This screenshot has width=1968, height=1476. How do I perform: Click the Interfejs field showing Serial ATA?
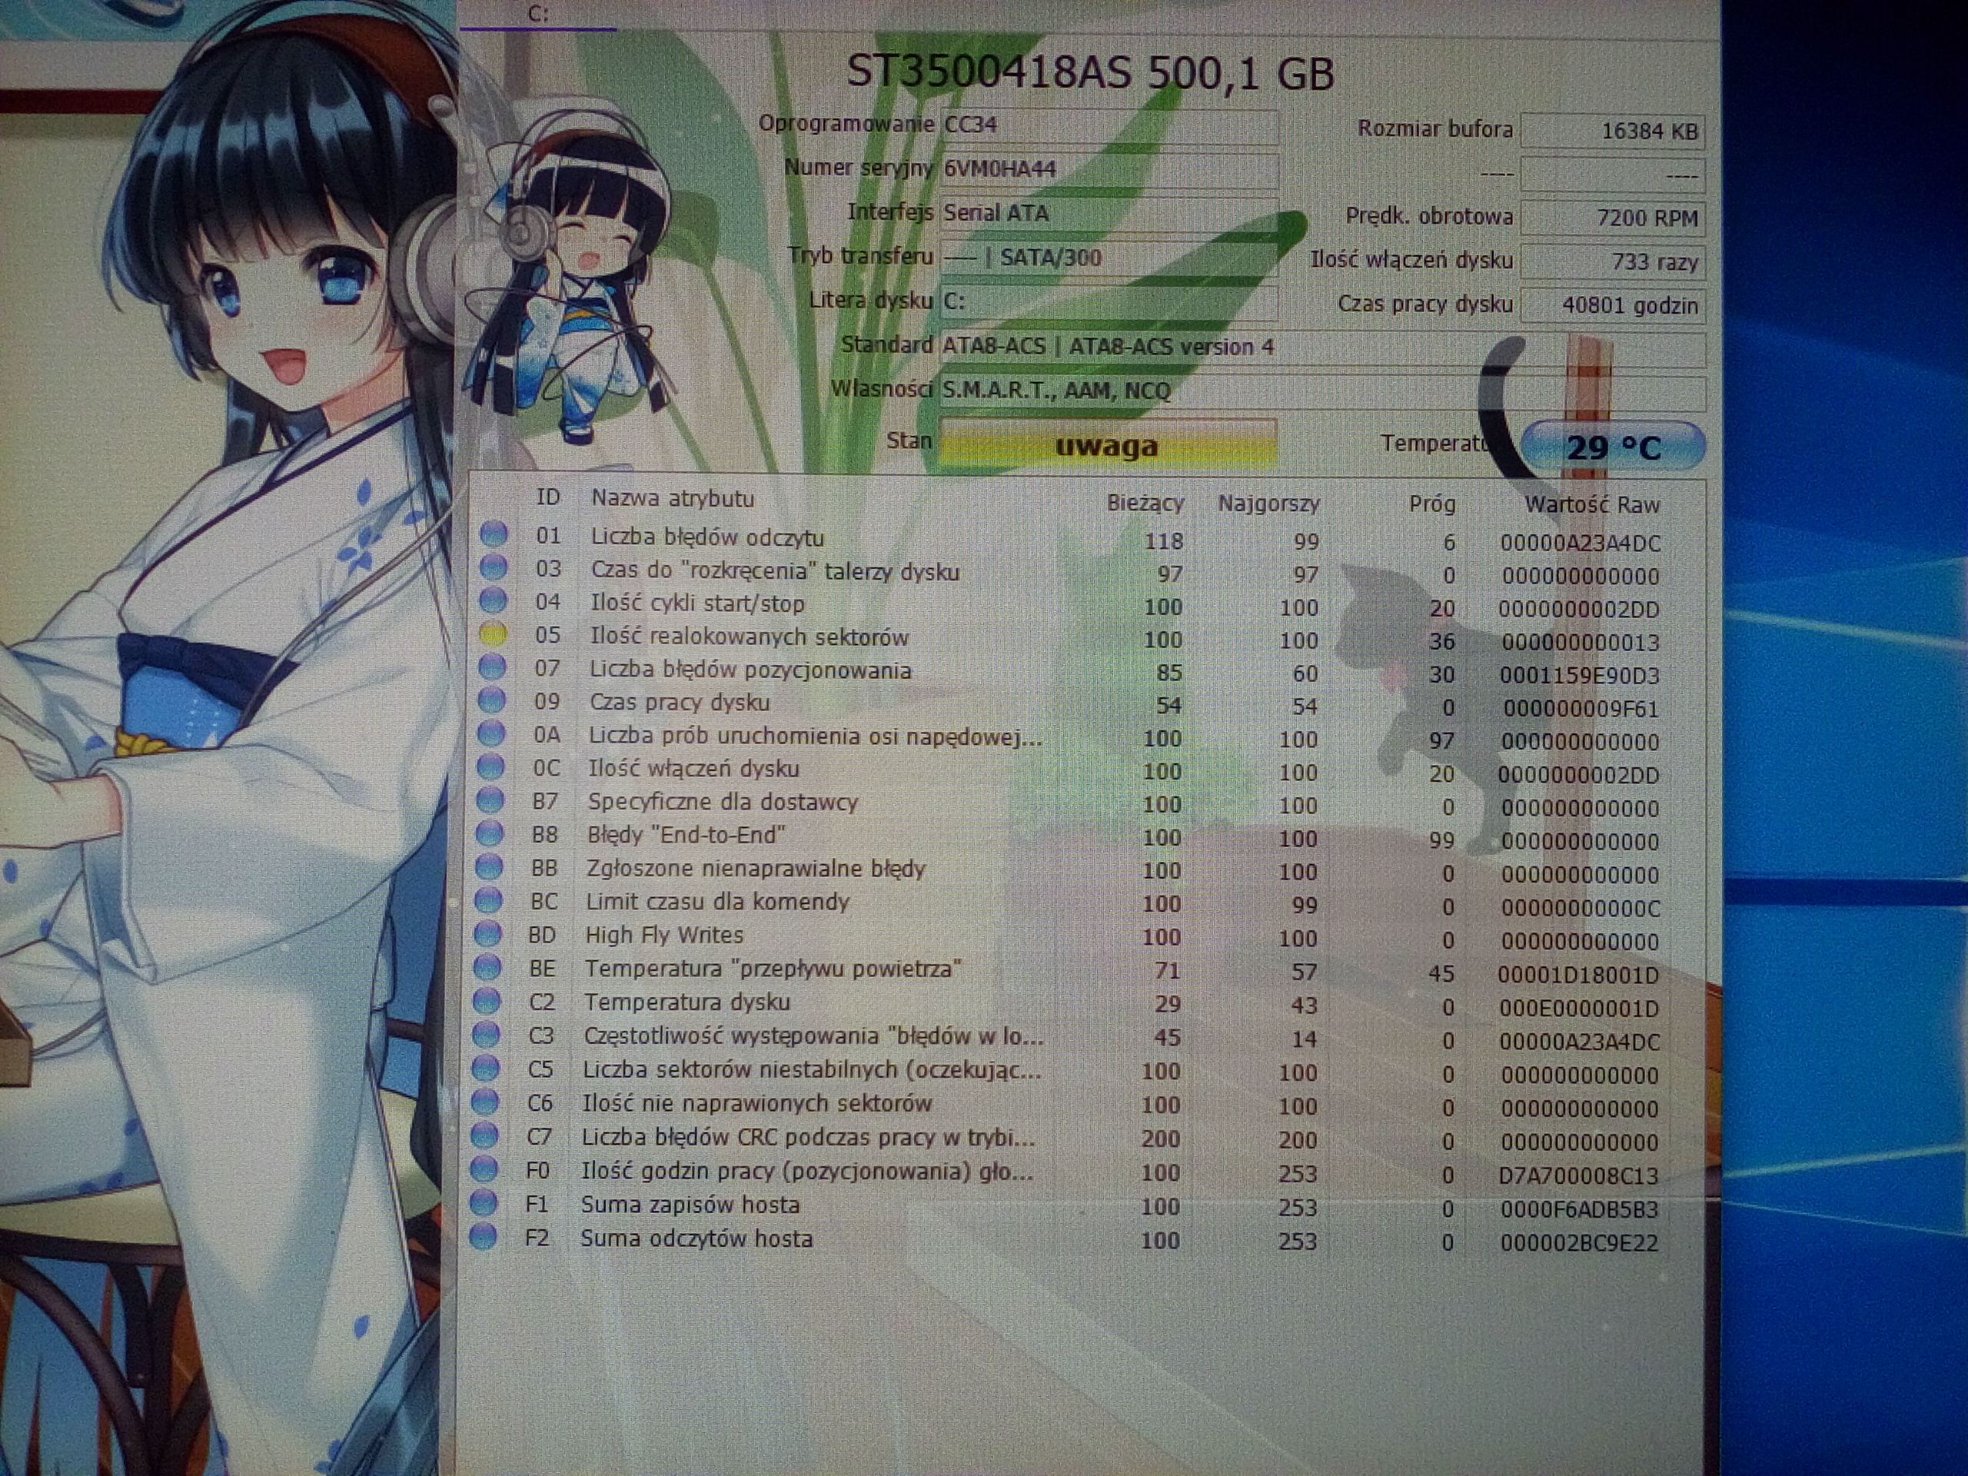pyautogui.click(x=1109, y=214)
